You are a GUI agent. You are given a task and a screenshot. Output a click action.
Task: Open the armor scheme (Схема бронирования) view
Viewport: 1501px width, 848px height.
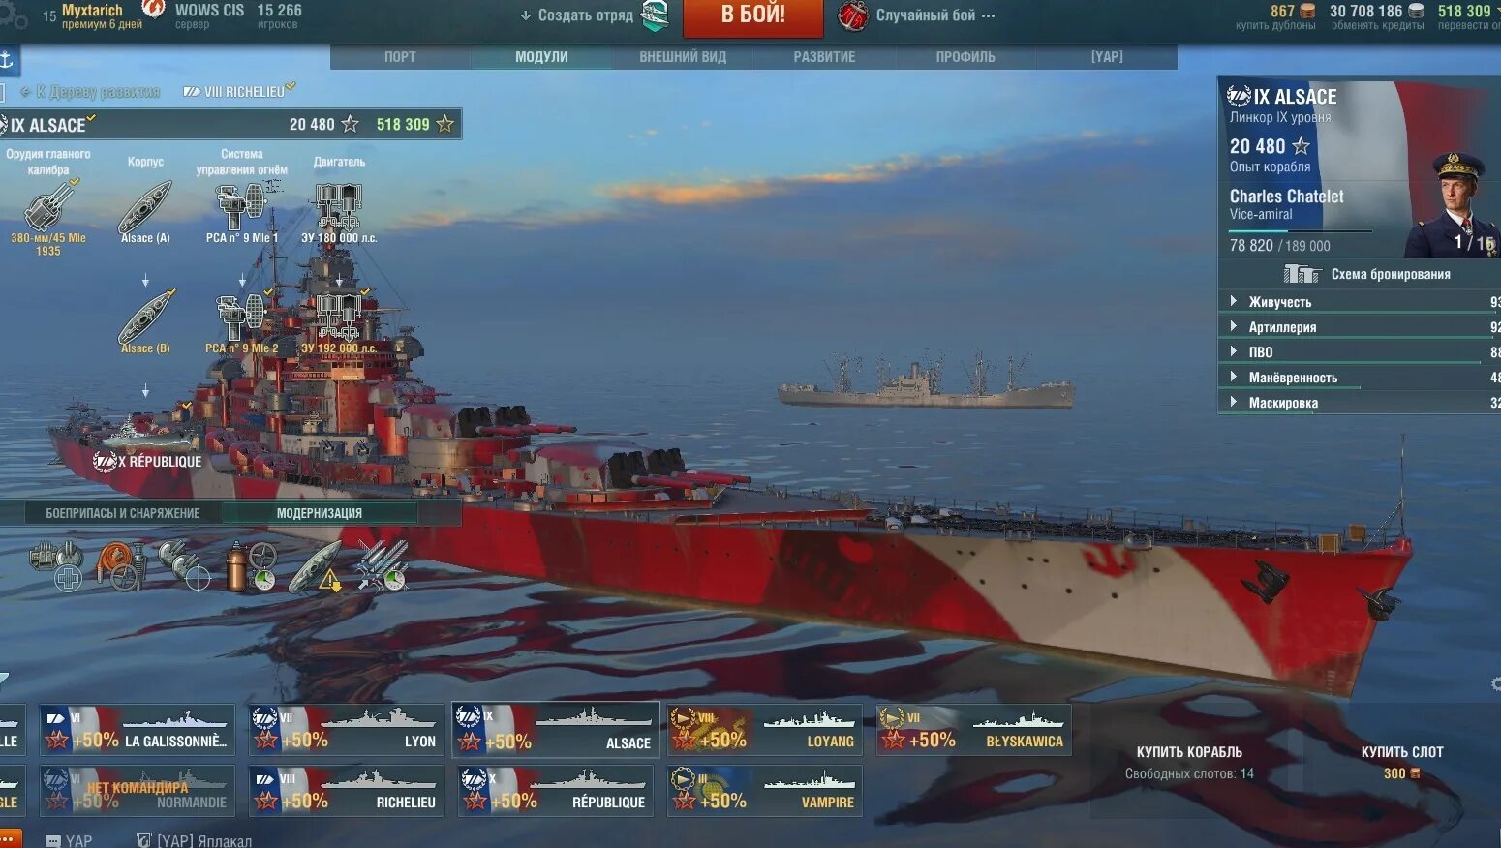coord(1366,274)
